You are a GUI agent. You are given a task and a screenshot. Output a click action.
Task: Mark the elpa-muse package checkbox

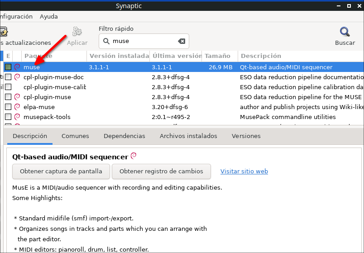8,107
